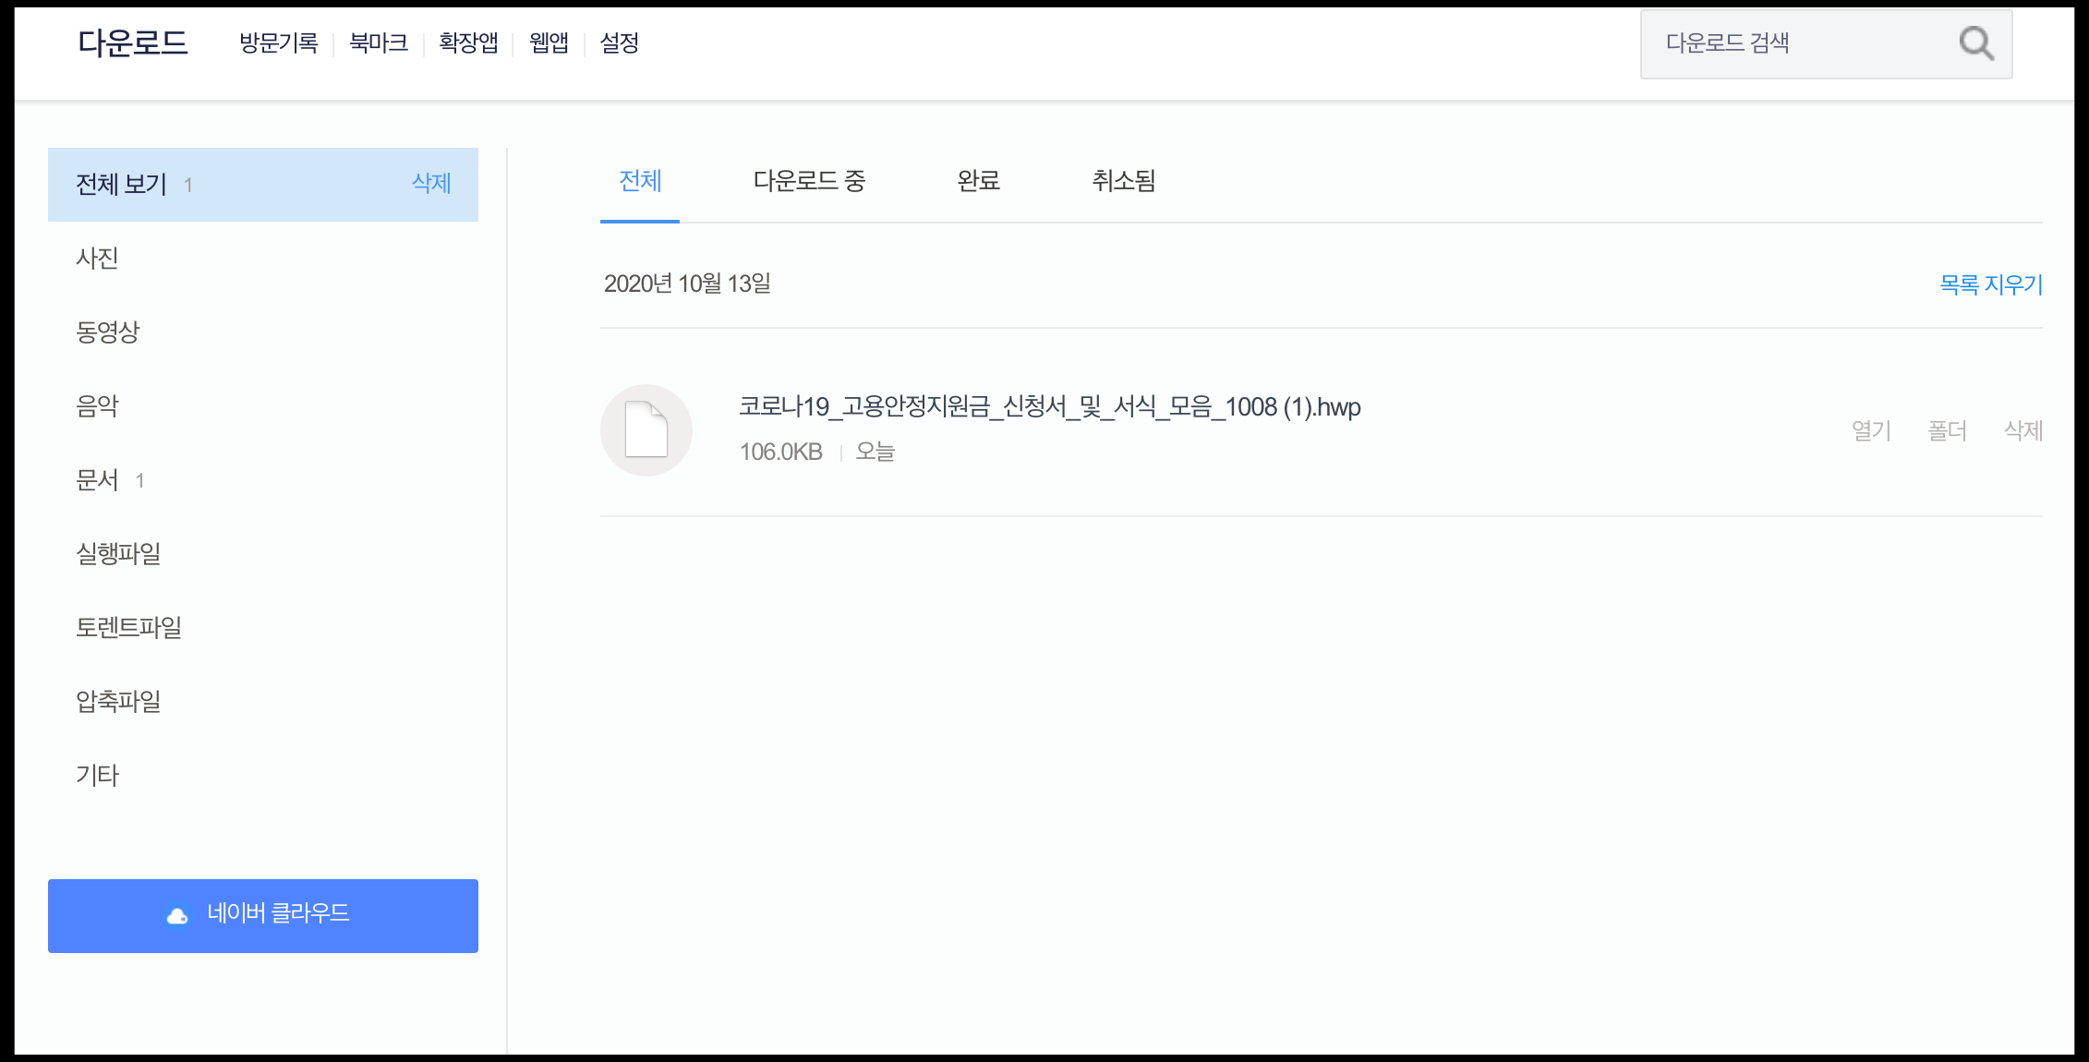Filter by 압축파일 category

click(x=118, y=702)
